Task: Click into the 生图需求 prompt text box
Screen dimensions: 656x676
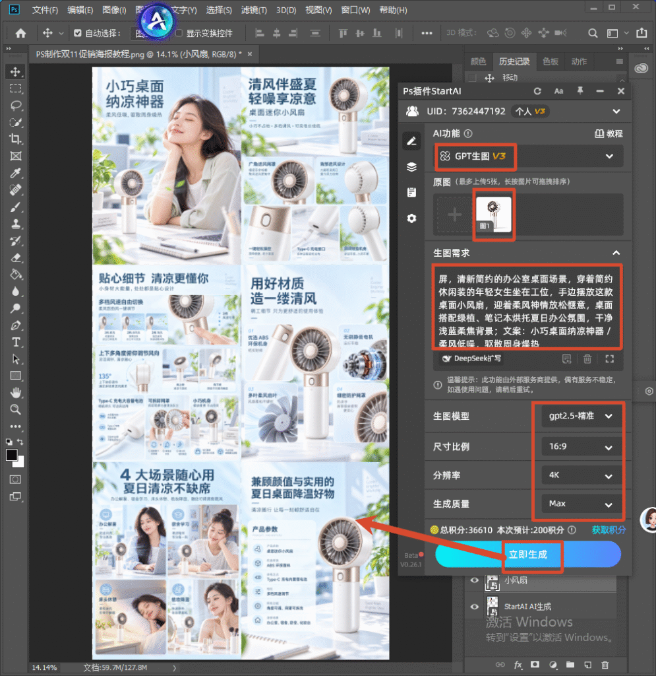Action: [x=526, y=306]
